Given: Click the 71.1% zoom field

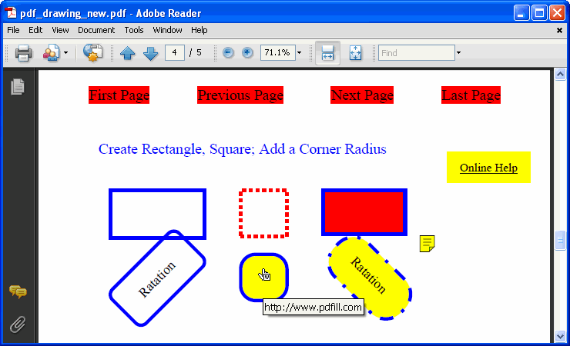Looking at the screenshot, I should 277,53.
